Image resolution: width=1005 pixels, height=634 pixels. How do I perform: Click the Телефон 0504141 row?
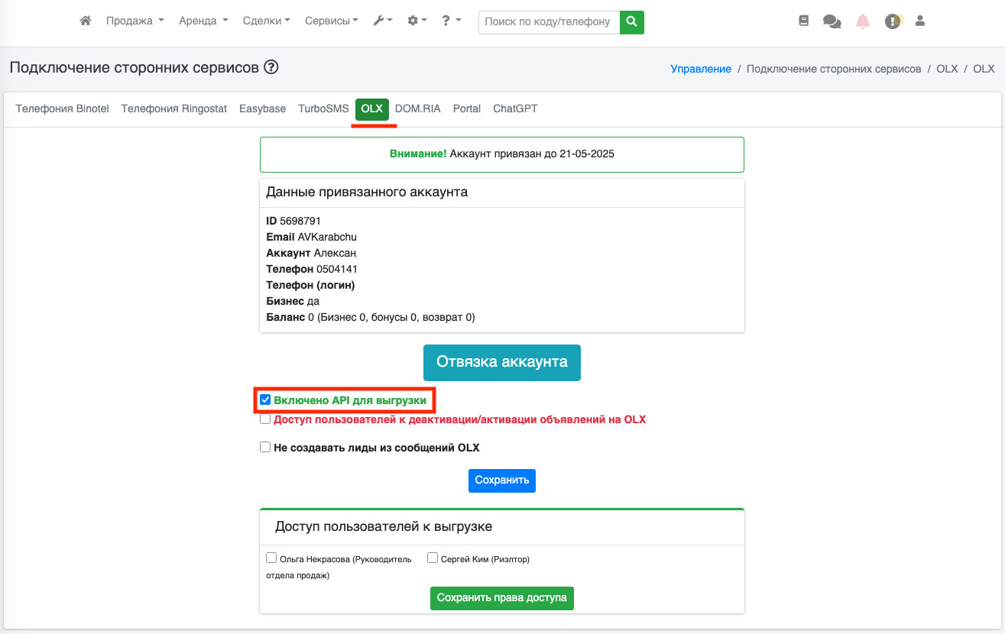click(x=312, y=269)
